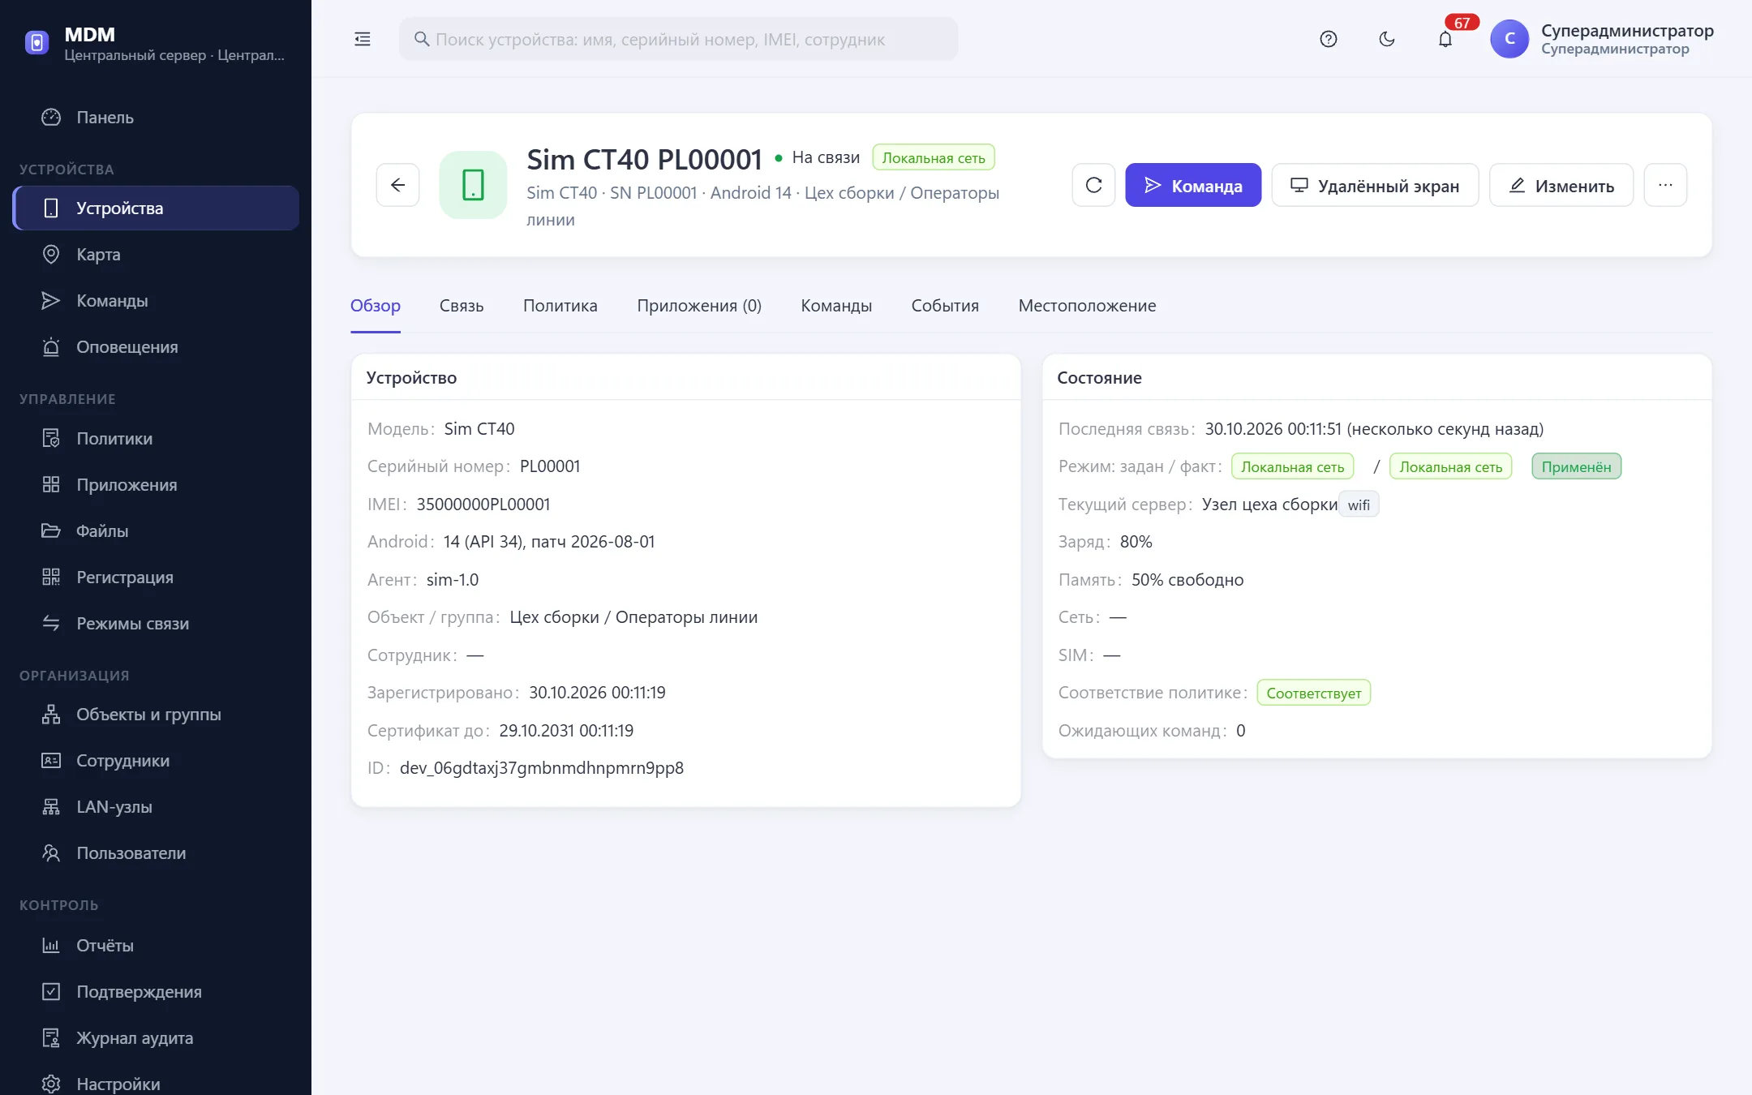Open the Местоположение tab
The height and width of the screenshot is (1095, 1752).
[x=1087, y=306]
